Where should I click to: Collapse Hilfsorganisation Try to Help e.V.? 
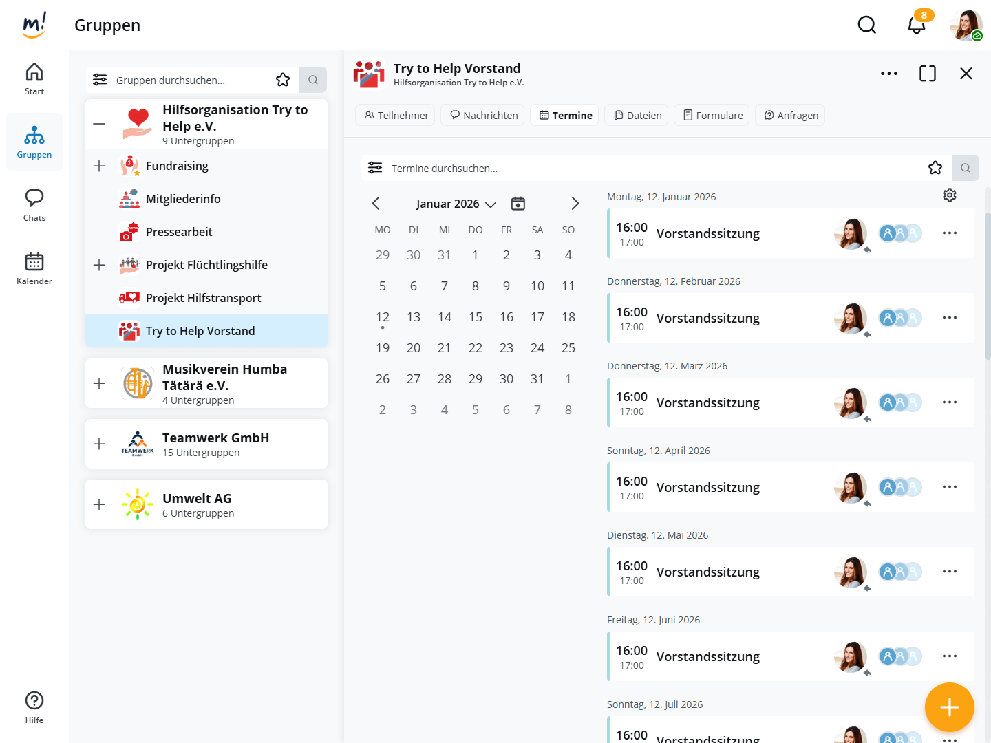click(99, 125)
